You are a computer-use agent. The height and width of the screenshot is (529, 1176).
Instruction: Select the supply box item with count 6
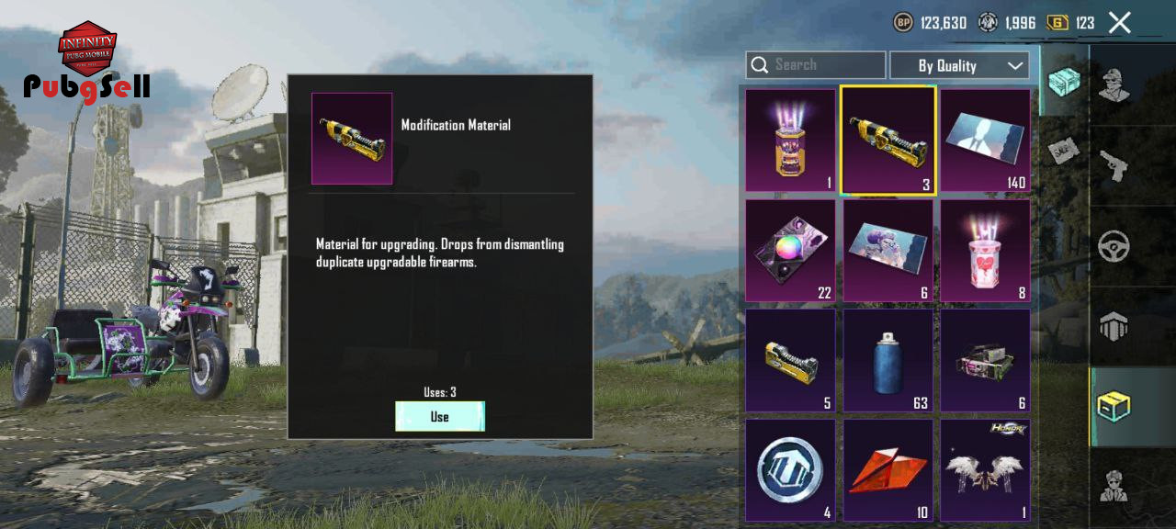click(x=985, y=360)
